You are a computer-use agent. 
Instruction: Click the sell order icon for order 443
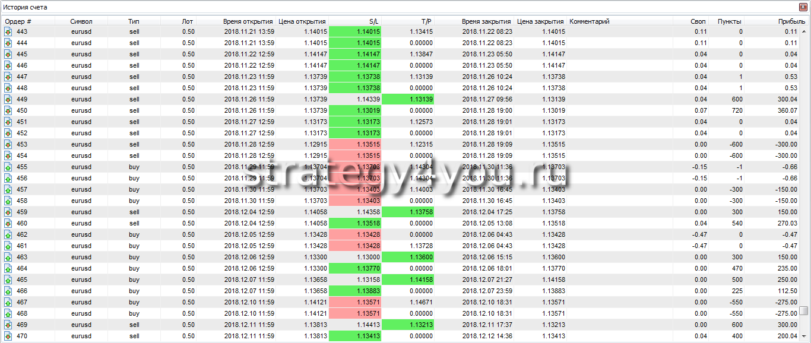[x=8, y=31]
